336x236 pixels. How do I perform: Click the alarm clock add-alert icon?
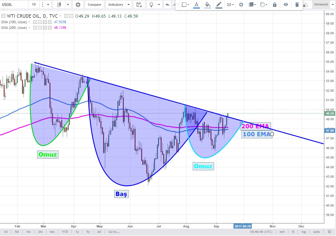coord(139,5)
